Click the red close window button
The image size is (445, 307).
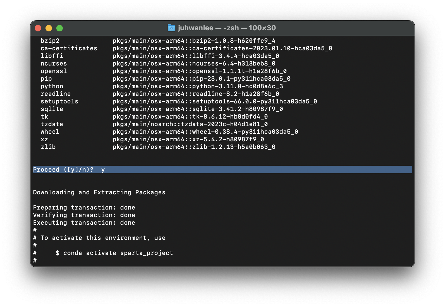[38, 28]
